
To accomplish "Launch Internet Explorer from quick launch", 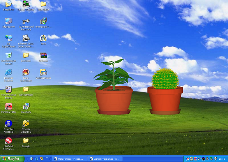I will 36,159.
